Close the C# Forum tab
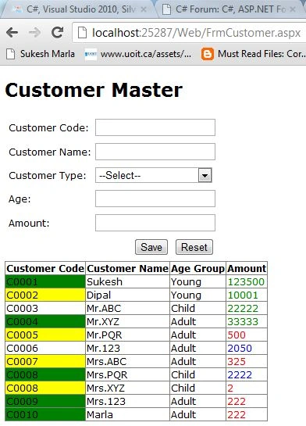Viewport: 306px width, 426px height. [293, 10]
